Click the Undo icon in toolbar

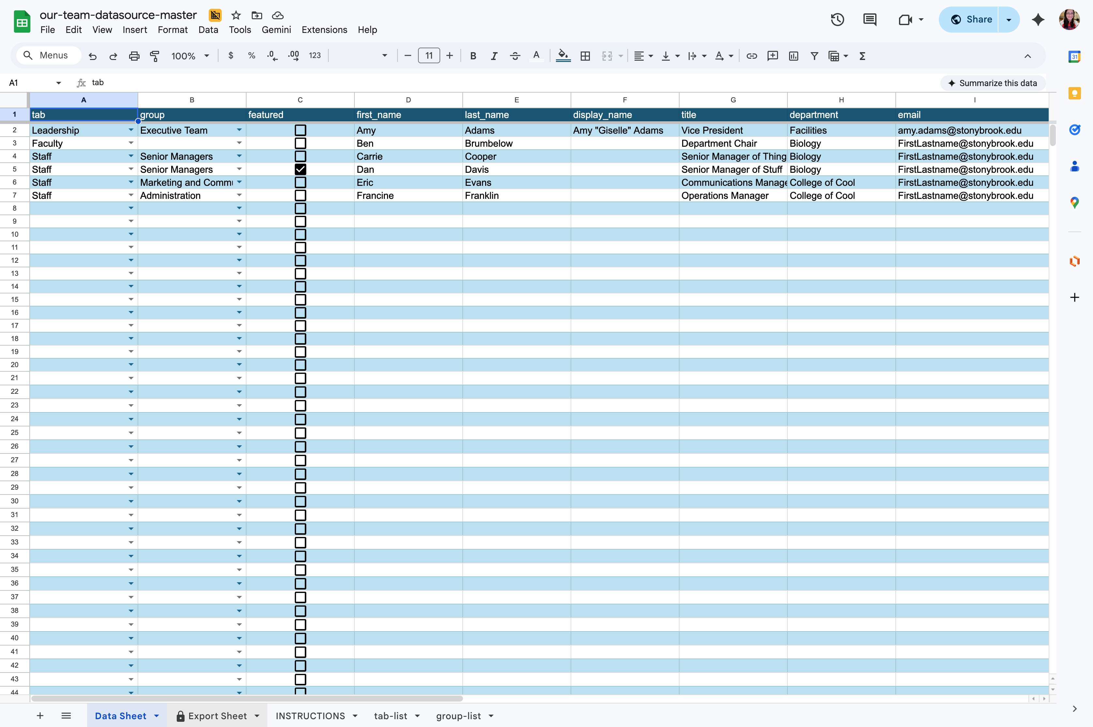tap(93, 56)
